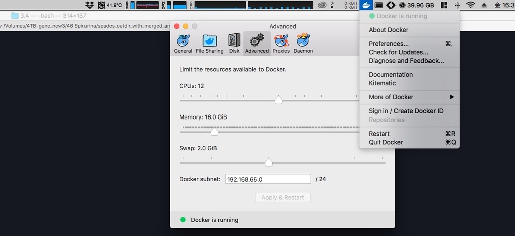The image size is (515, 236).
Task: Open Documentation from Docker menu
Action: click(x=409, y=75)
